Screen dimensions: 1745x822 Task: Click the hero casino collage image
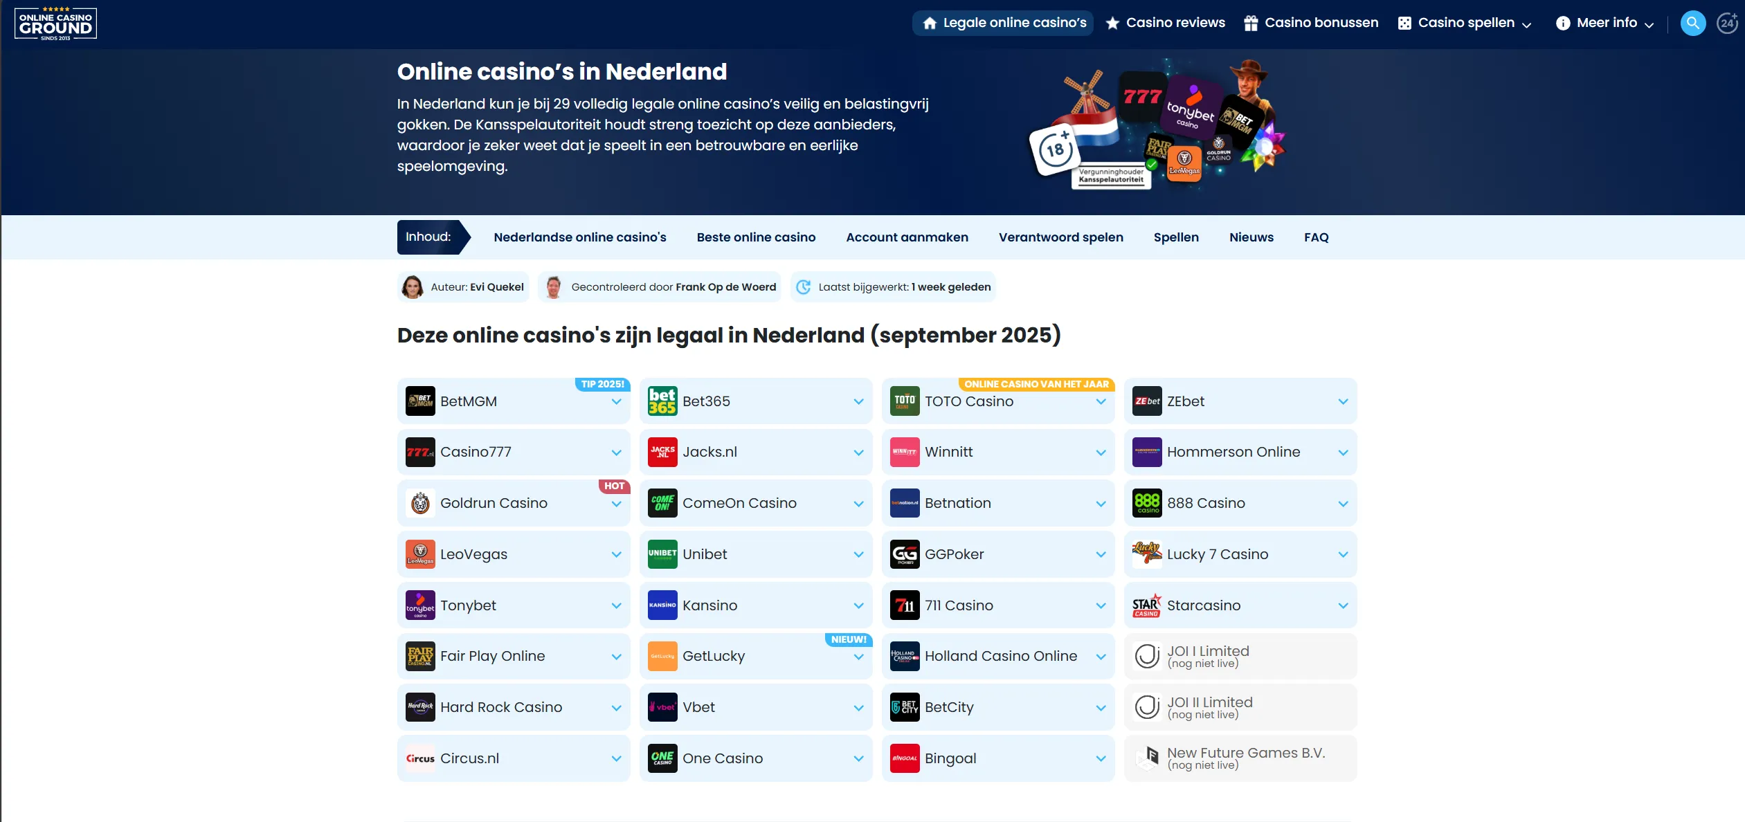coord(1157,125)
